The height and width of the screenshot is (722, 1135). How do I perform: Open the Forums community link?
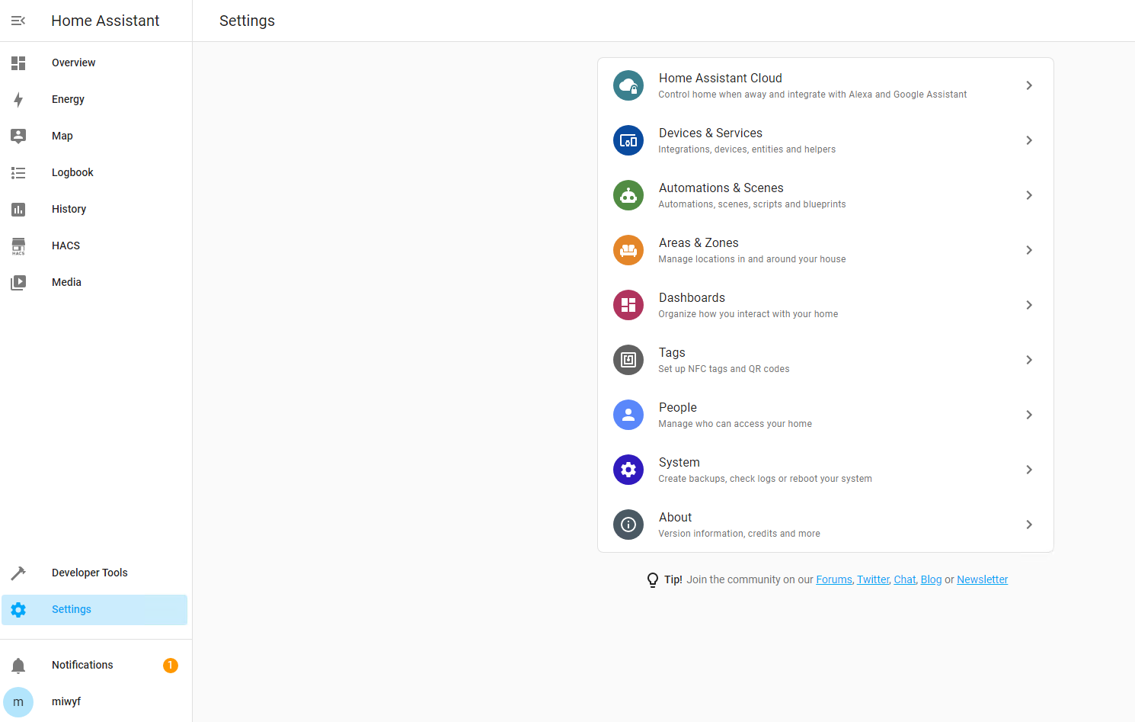(x=833, y=579)
